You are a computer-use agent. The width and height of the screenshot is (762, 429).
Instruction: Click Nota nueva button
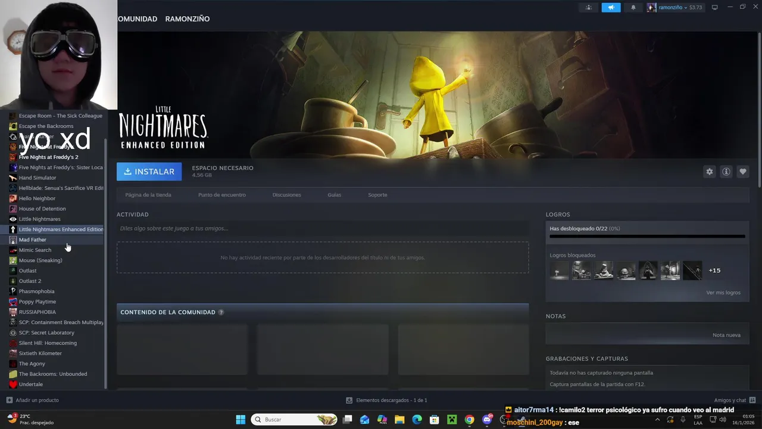[x=726, y=335]
